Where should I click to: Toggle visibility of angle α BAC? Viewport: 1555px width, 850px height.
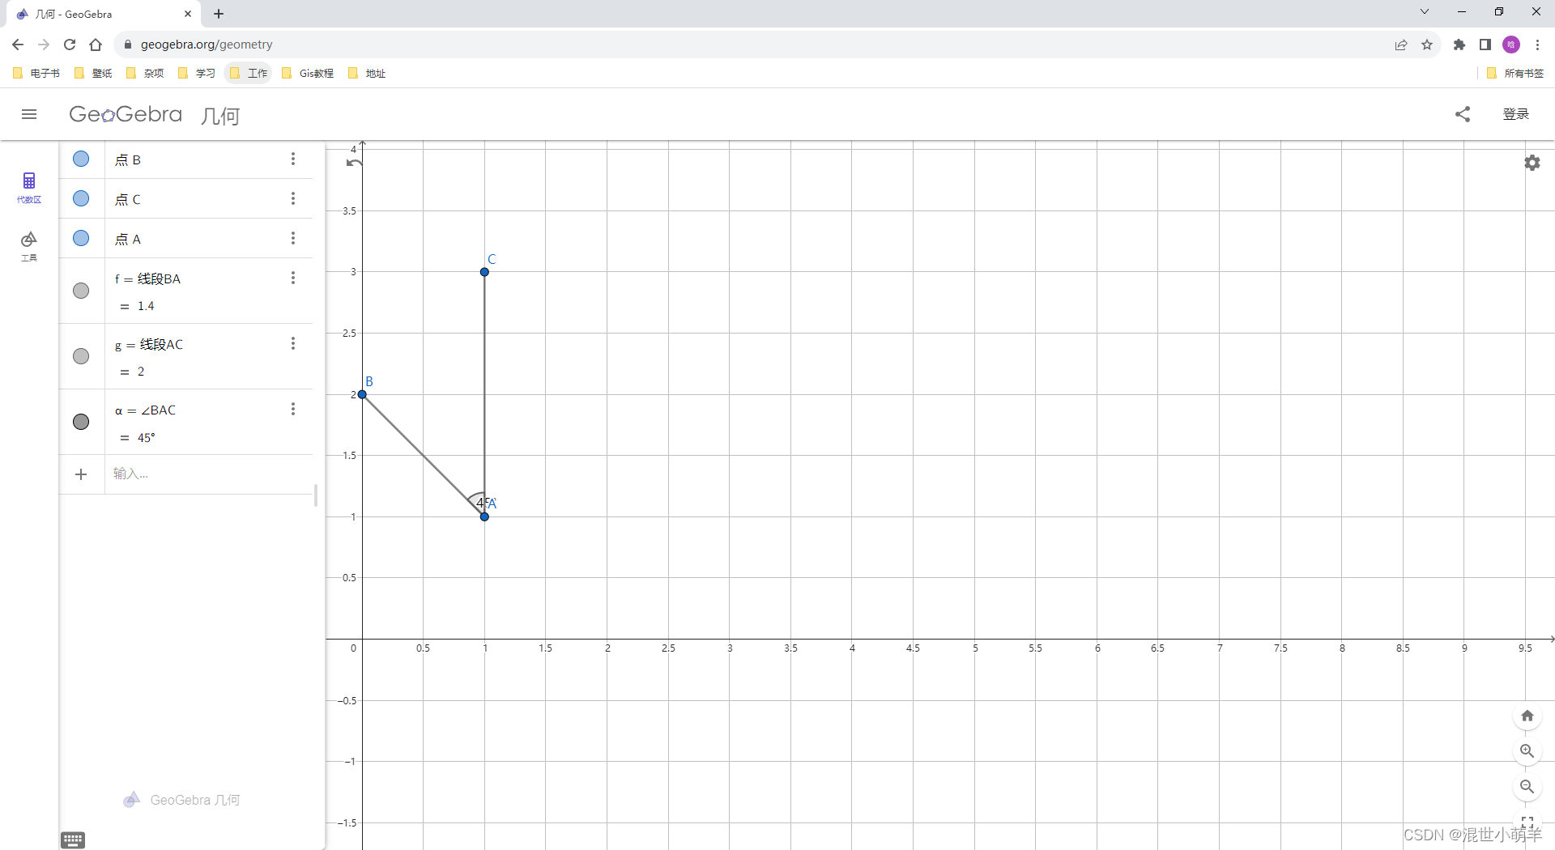click(81, 422)
